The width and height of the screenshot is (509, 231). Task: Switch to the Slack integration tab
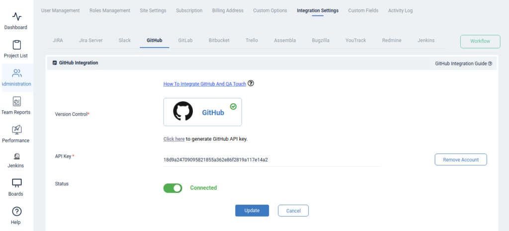125,40
